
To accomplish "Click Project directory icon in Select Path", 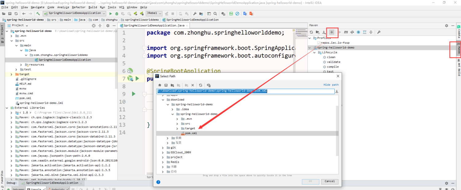I will pos(172,85).
